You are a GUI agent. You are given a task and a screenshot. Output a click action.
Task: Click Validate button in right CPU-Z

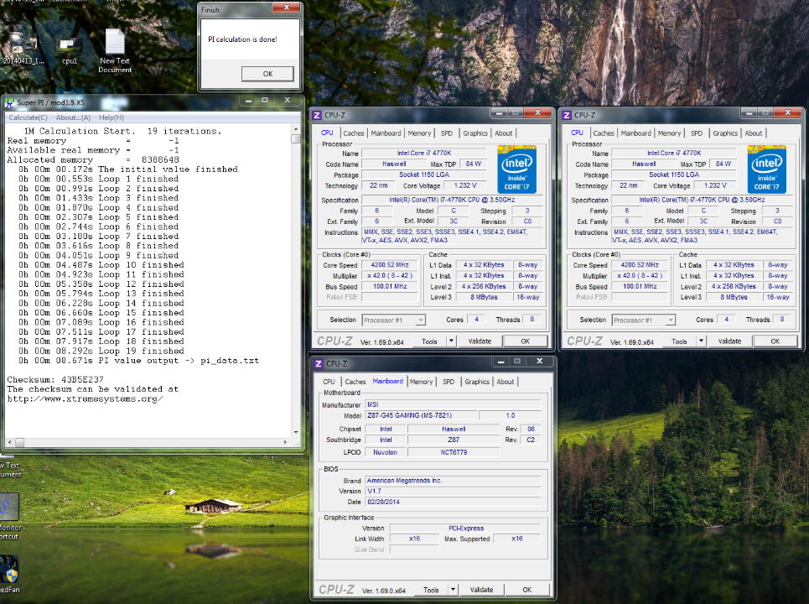[729, 341]
